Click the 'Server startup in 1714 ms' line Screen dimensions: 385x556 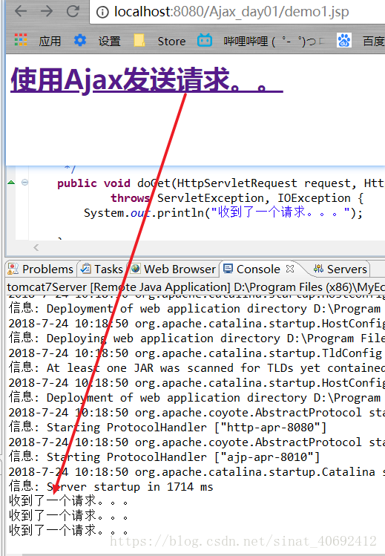111,486
